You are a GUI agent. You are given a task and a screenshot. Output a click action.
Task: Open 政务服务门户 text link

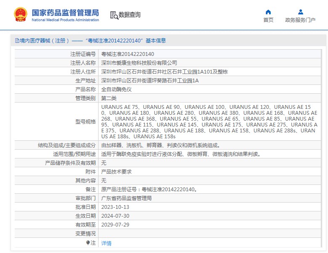point(300,20)
